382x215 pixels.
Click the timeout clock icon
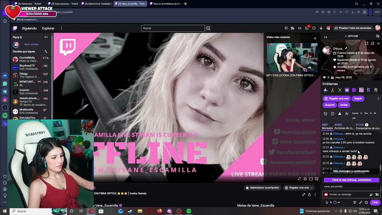click(x=332, y=113)
